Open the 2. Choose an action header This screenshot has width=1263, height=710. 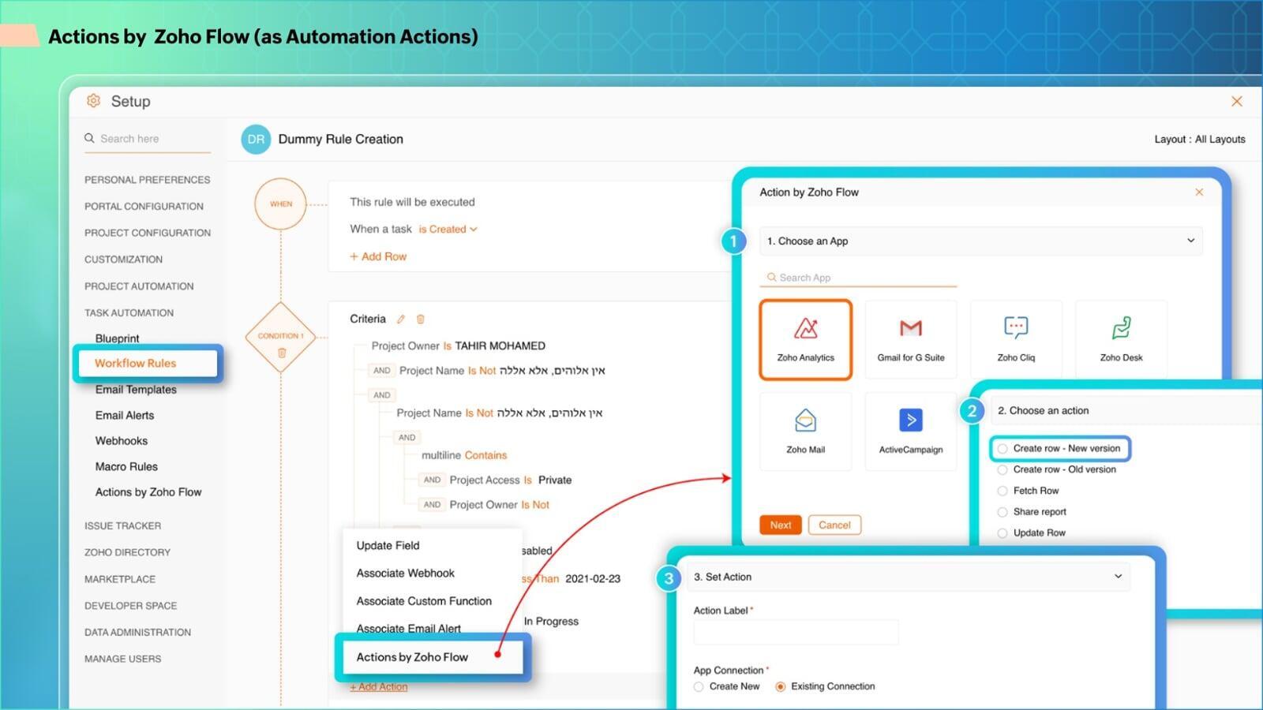tap(1125, 410)
